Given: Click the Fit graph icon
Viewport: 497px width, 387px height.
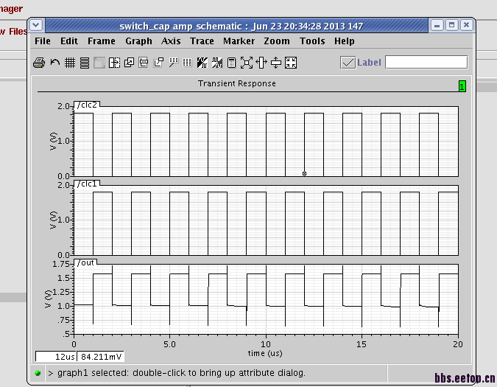Looking at the screenshot, I should click(x=291, y=63).
